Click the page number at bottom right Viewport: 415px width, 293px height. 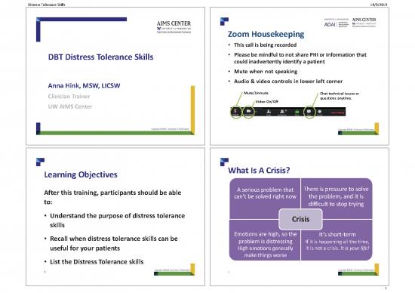(x=386, y=288)
